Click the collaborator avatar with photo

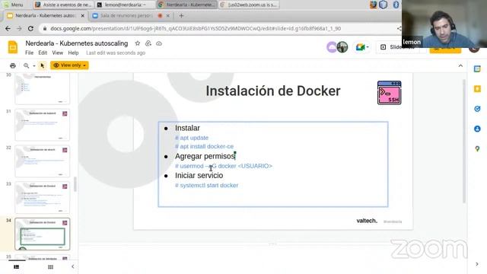click(342, 47)
